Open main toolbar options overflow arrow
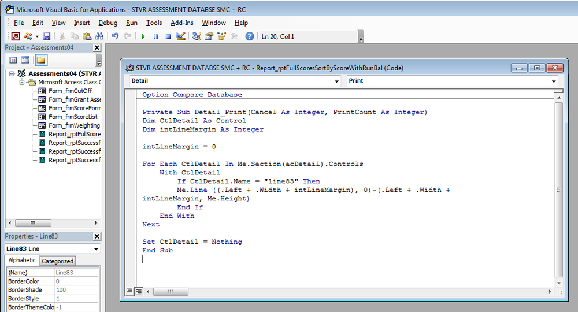The height and width of the screenshot is (312, 578). [x=361, y=38]
